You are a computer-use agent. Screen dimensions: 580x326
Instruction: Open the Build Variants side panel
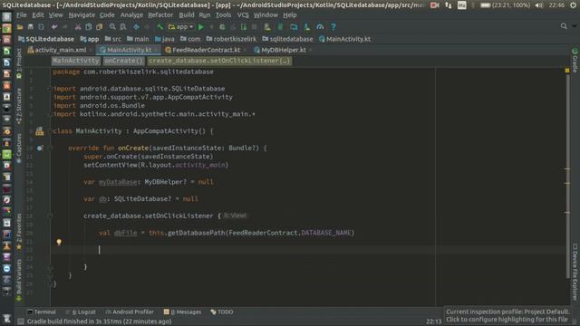pyautogui.click(x=19, y=280)
